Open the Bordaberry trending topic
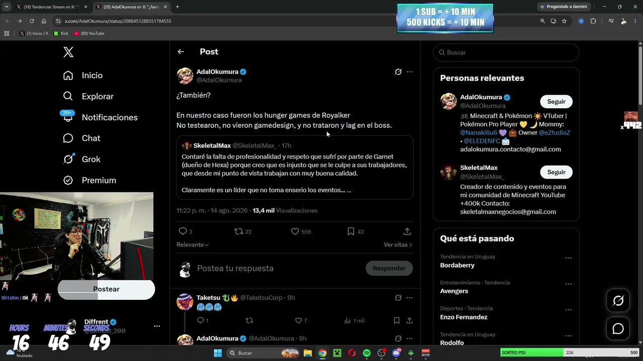The image size is (643, 361). click(x=457, y=265)
